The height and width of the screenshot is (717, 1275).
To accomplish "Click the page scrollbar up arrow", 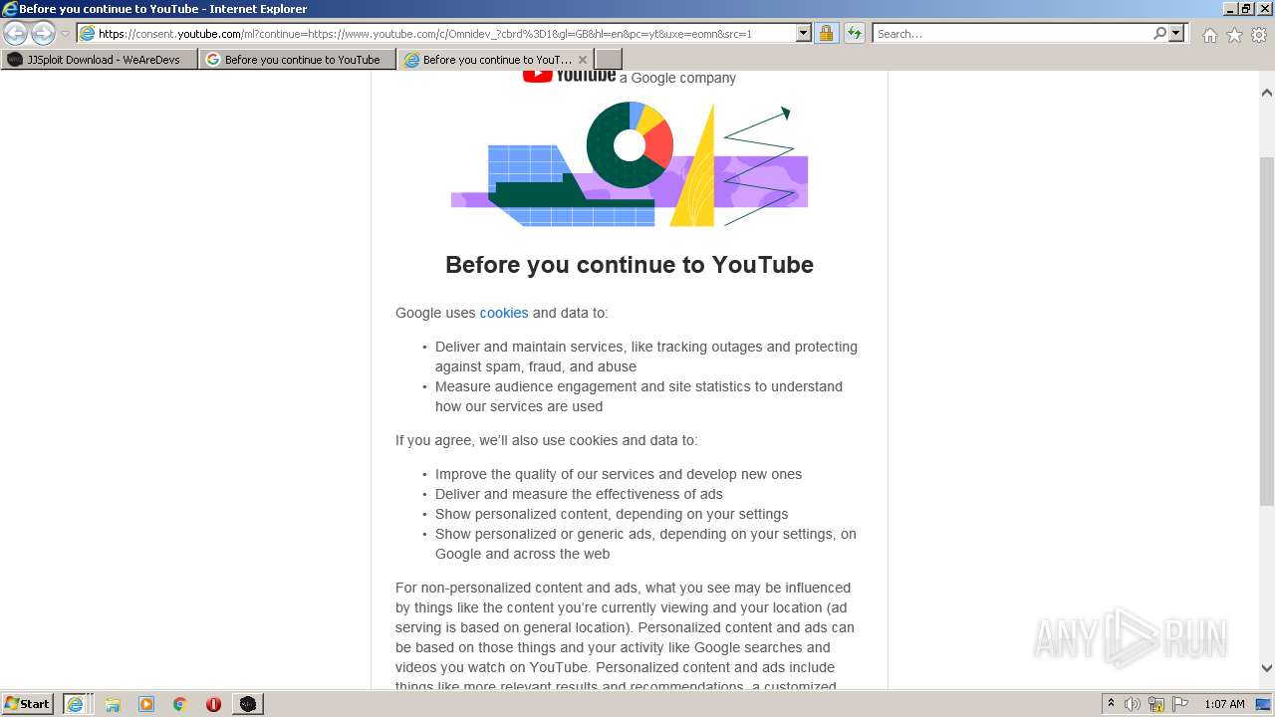I will point(1267,93).
